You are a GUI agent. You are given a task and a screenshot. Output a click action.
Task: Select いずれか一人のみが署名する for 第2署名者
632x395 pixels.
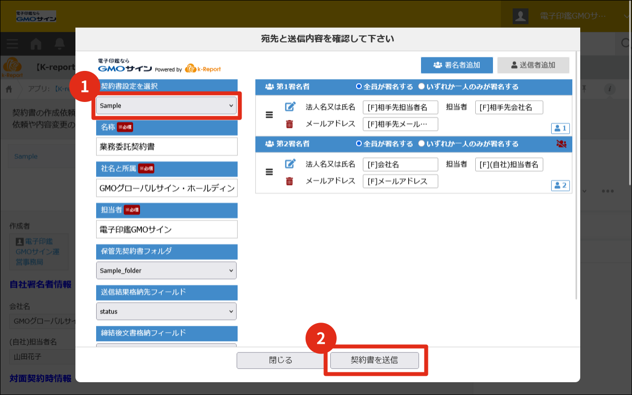point(421,144)
